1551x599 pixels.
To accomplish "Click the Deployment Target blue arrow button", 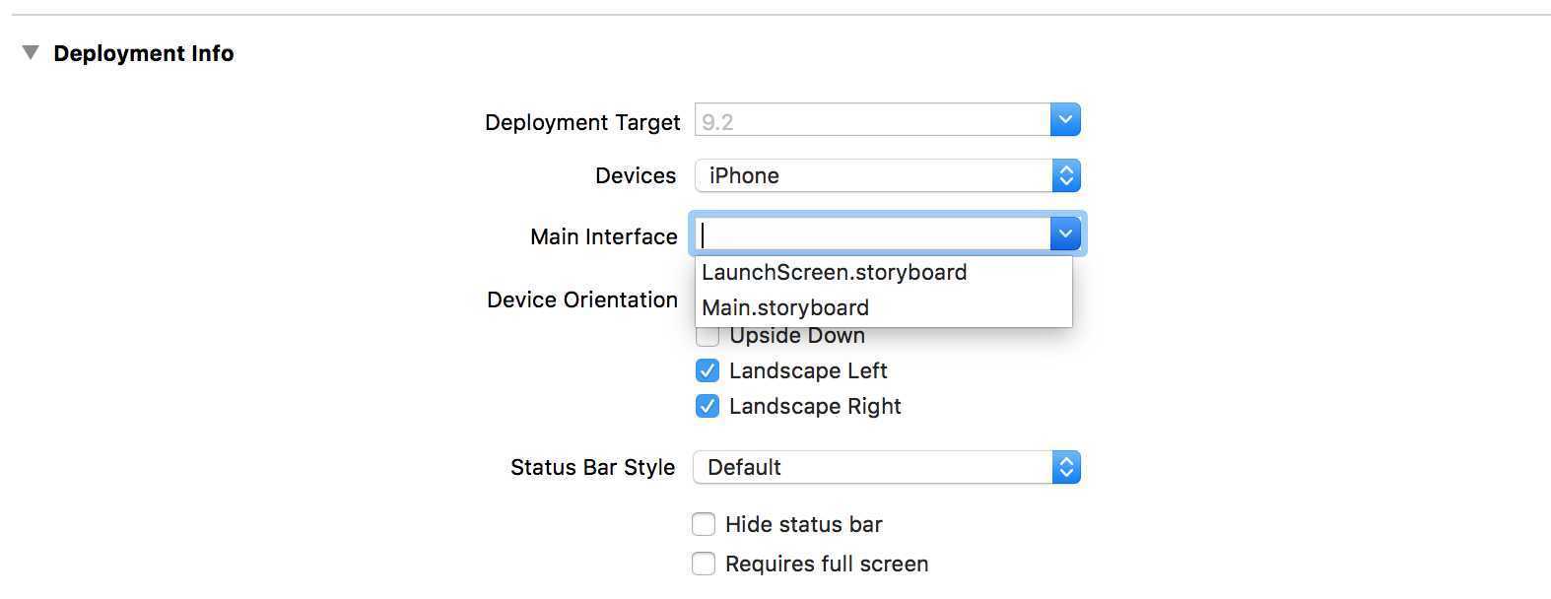I will [1065, 120].
